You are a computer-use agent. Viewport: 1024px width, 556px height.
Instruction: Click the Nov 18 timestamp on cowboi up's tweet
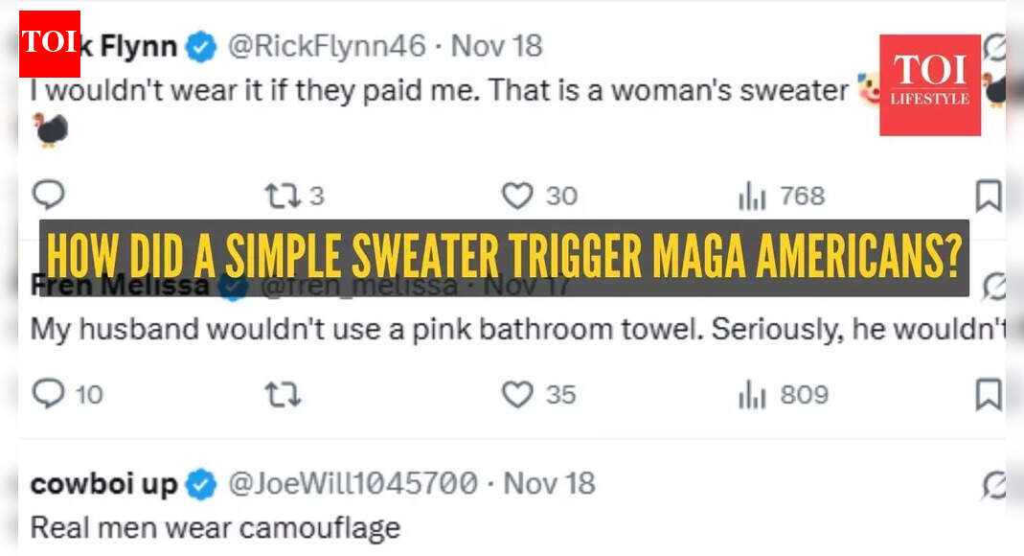click(x=548, y=483)
